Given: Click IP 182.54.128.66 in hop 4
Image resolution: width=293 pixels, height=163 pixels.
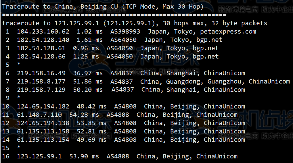Looking at the screenshot, I should click(x=41, y=57).
